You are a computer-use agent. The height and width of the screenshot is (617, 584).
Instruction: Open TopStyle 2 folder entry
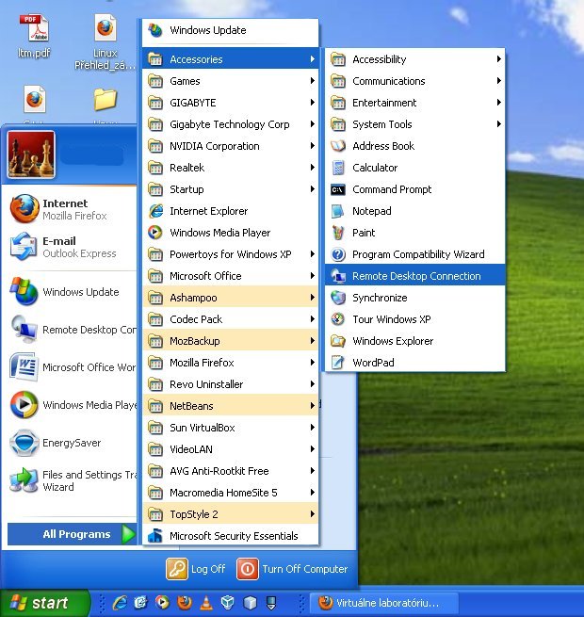pyautogui.click(x=230, y=514)
